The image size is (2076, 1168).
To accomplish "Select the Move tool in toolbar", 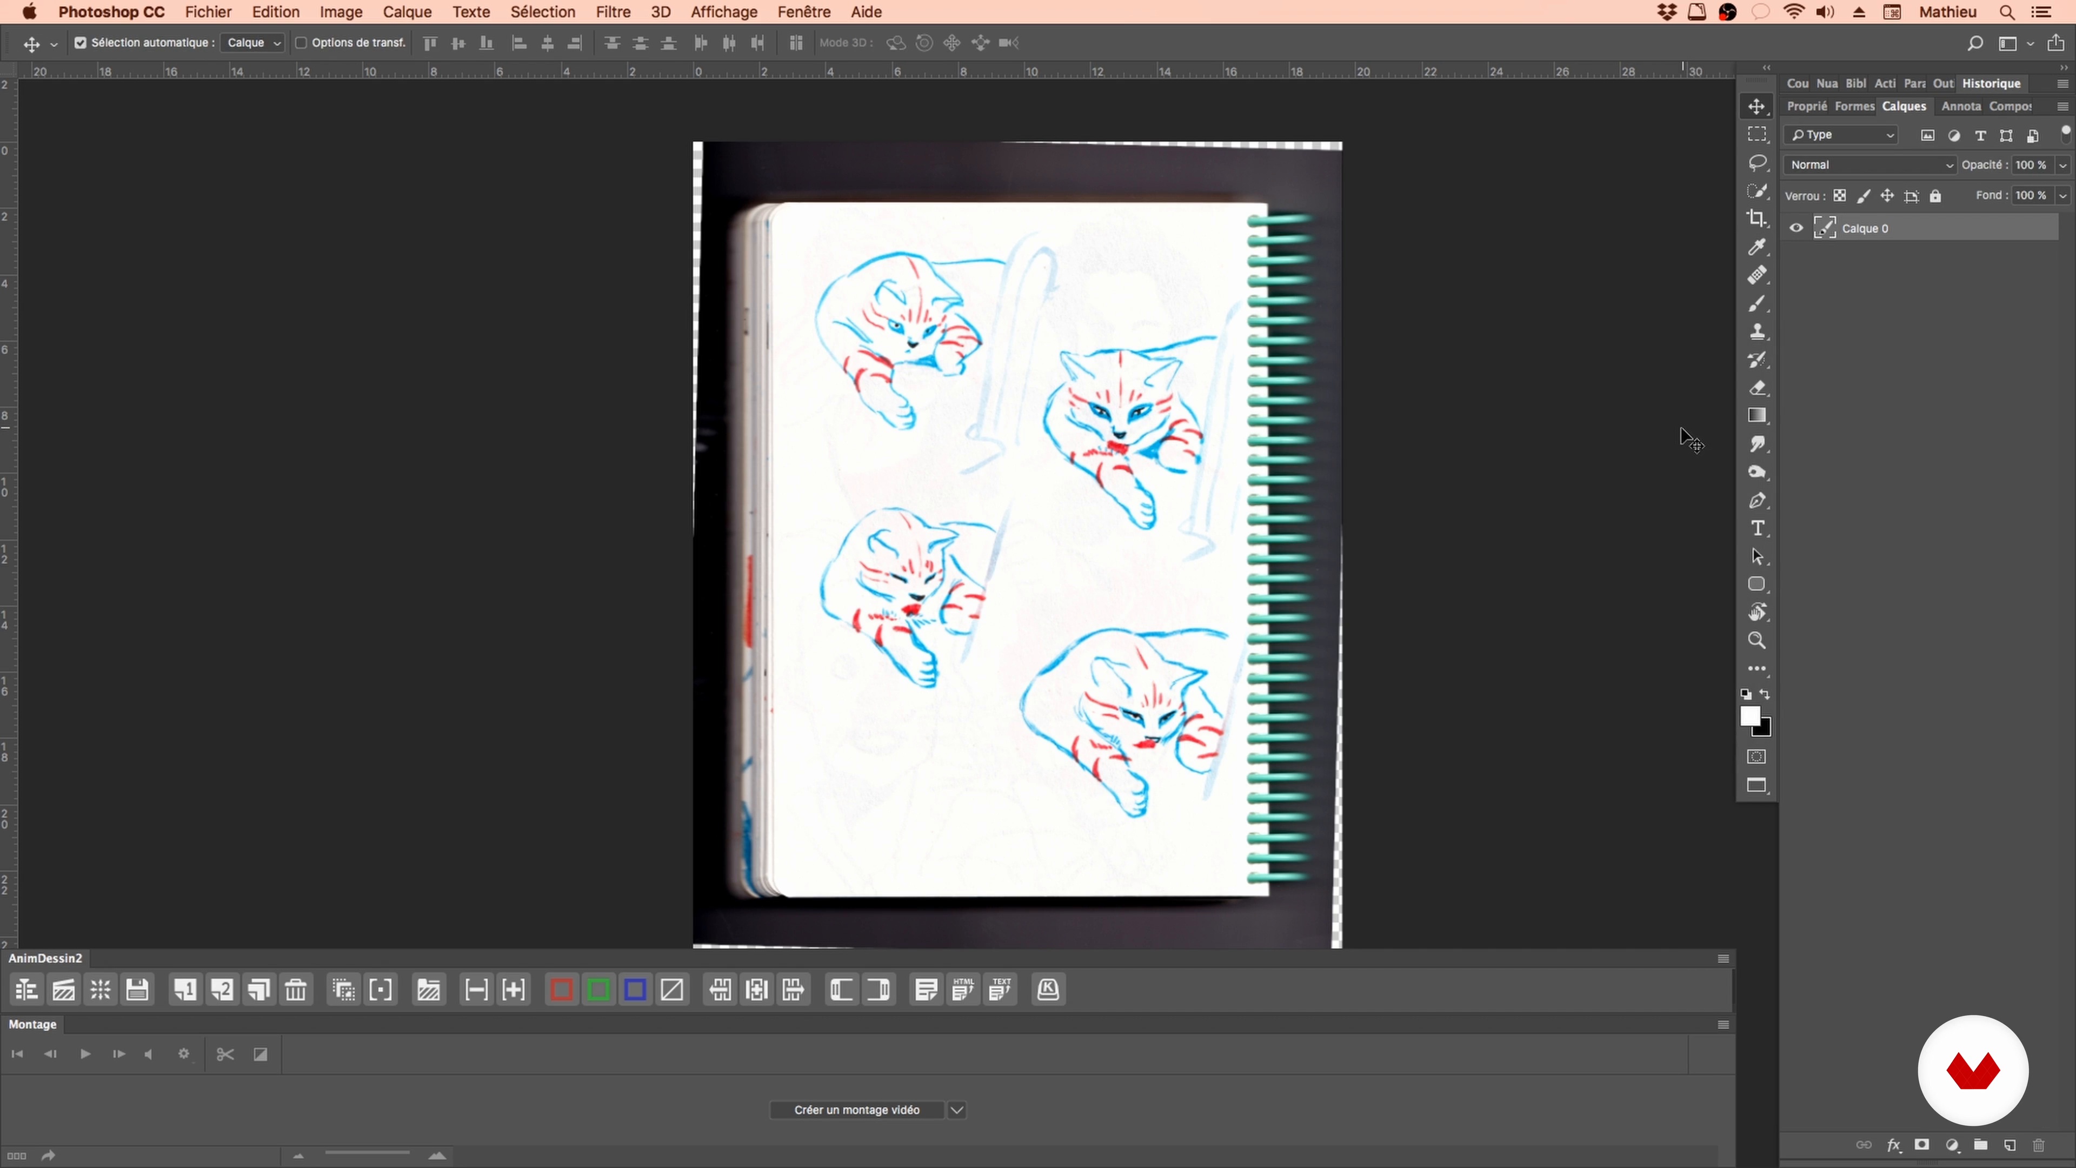I will pos(1757,107).
